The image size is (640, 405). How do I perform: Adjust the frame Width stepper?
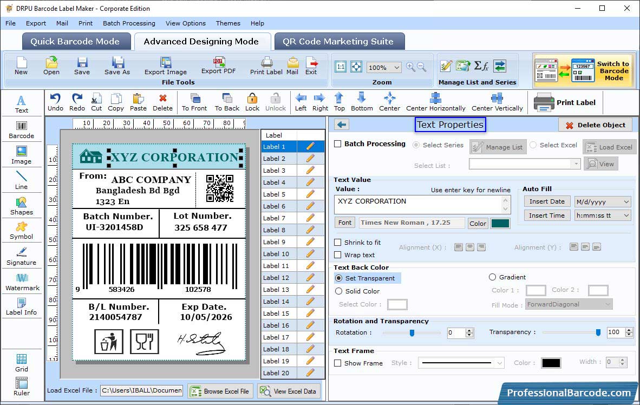click(623, 362)
